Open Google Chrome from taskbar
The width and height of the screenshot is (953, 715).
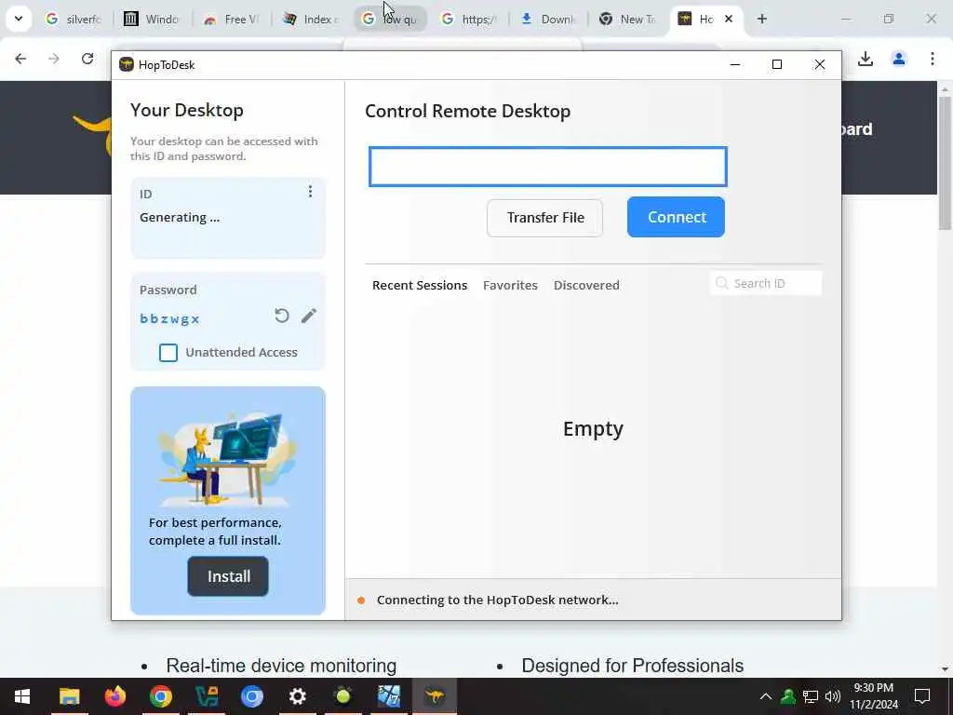[160, 696]
